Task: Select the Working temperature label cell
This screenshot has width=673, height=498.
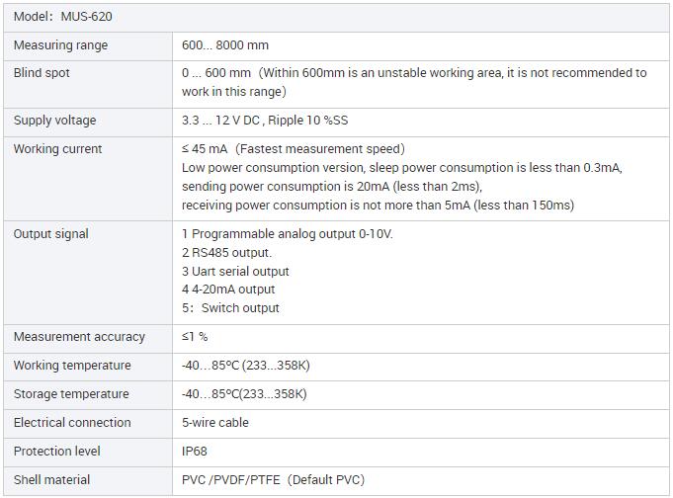Action: click(72, 366)
